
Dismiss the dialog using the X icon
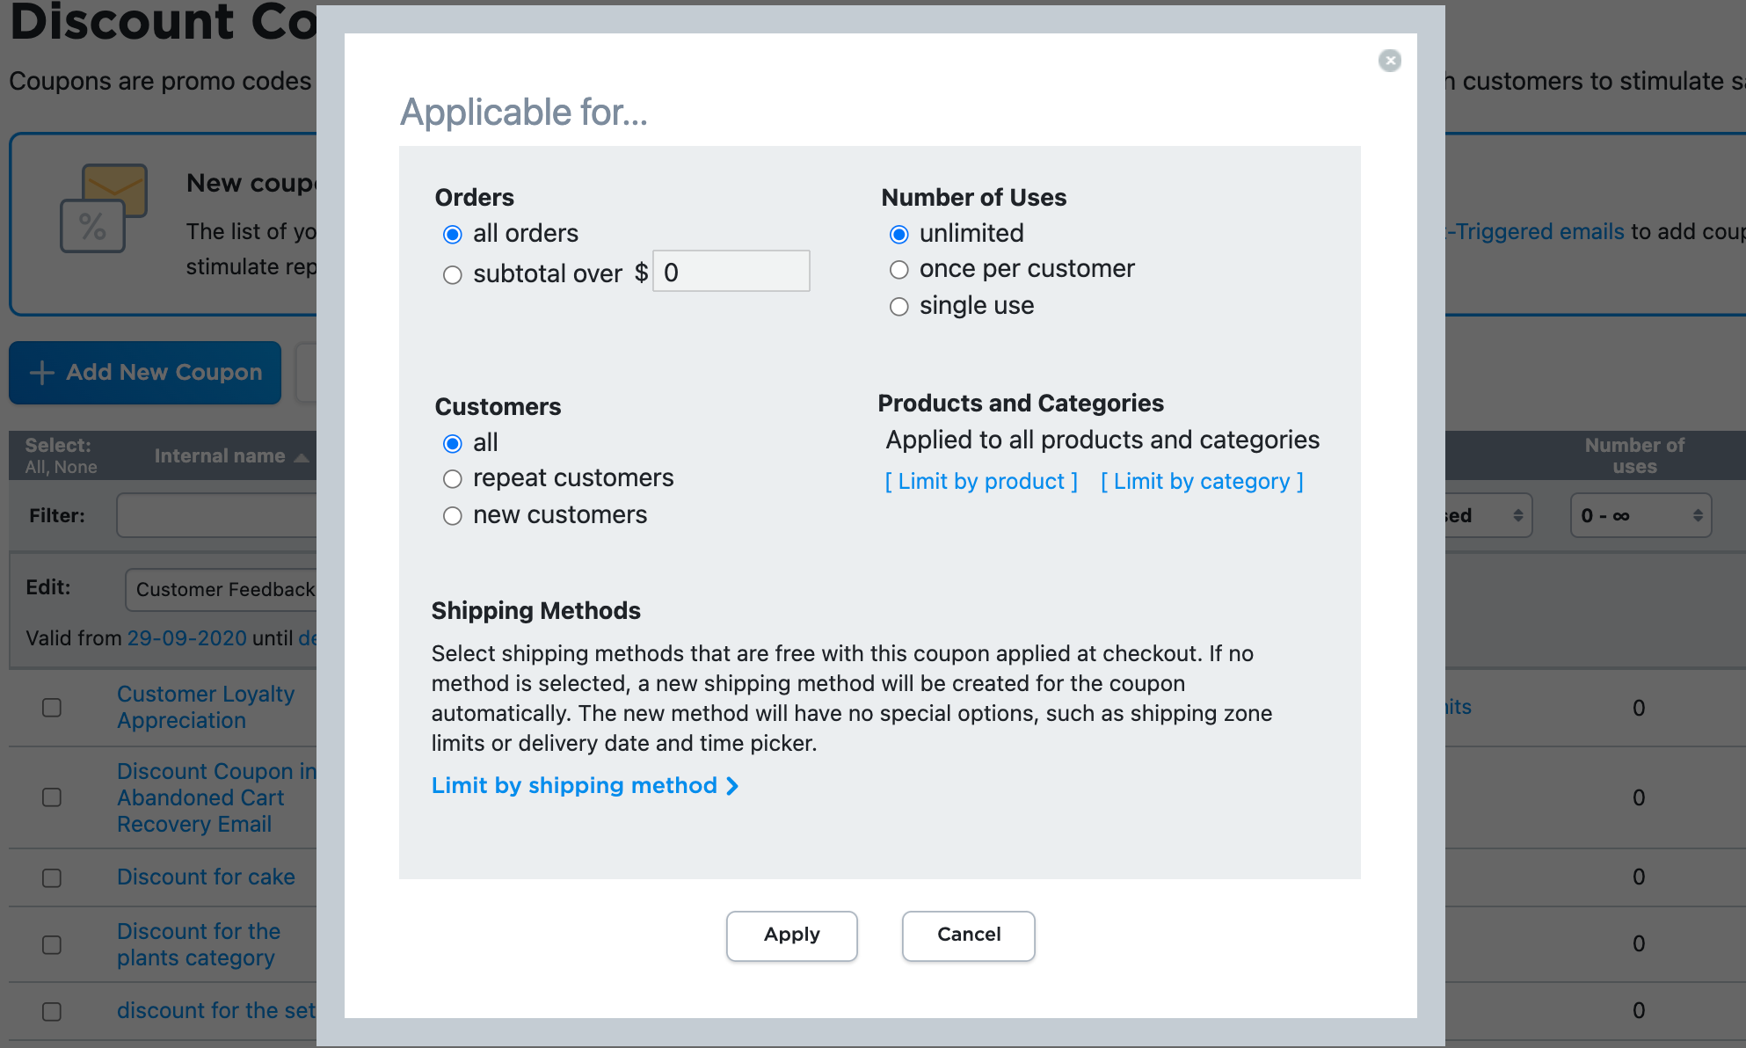1389,62
